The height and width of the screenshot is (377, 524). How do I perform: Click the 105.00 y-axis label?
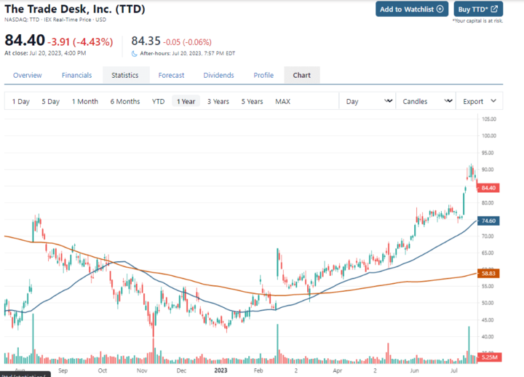pos(489,119)
